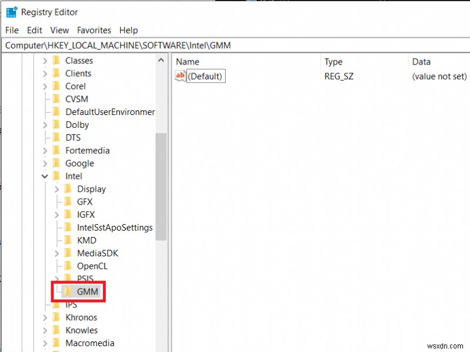Select the CVSM key label
Viewport: 470px width, 352px height.
77,99
